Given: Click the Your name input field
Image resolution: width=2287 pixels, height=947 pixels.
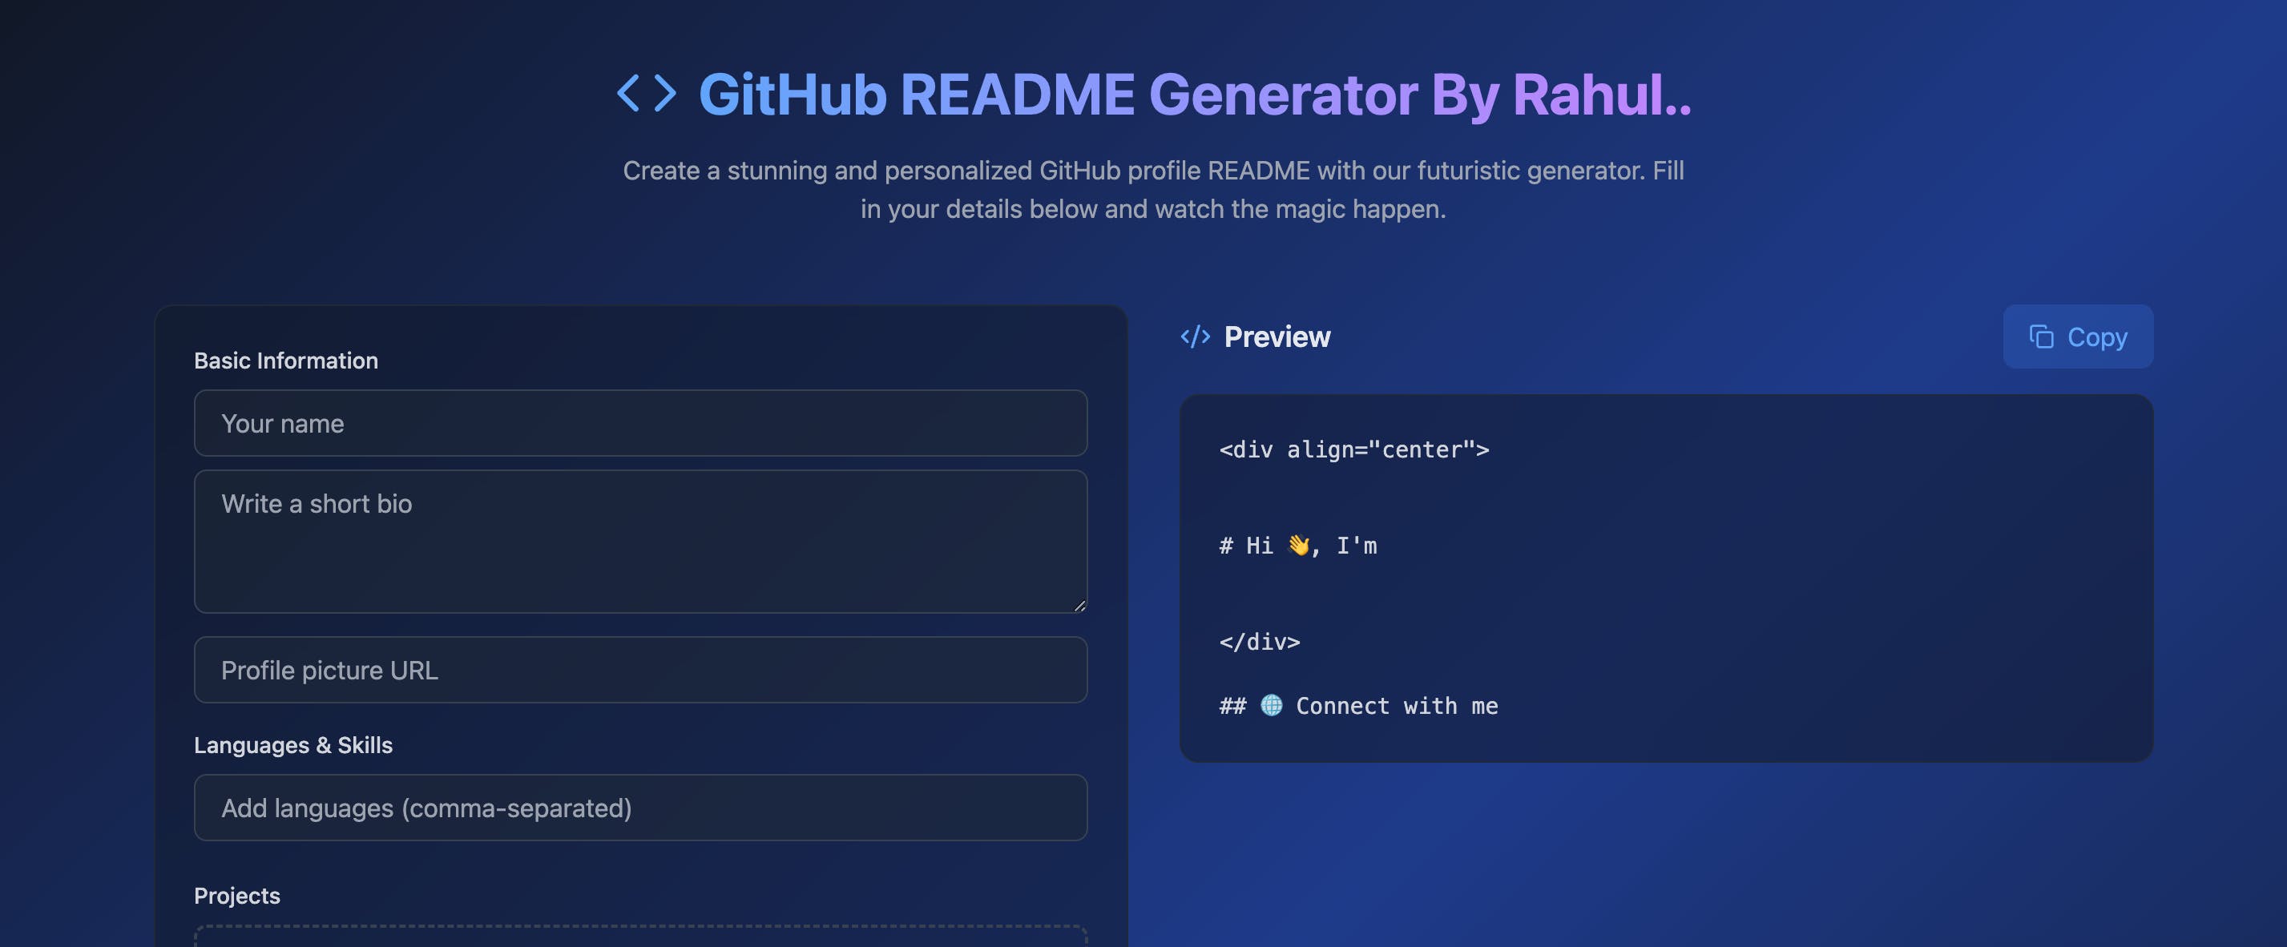Looking at the screenshot, I should tap(640, 421).
